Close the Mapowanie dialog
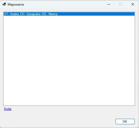Viewport: 139px width, 128px height. (133, 4)
